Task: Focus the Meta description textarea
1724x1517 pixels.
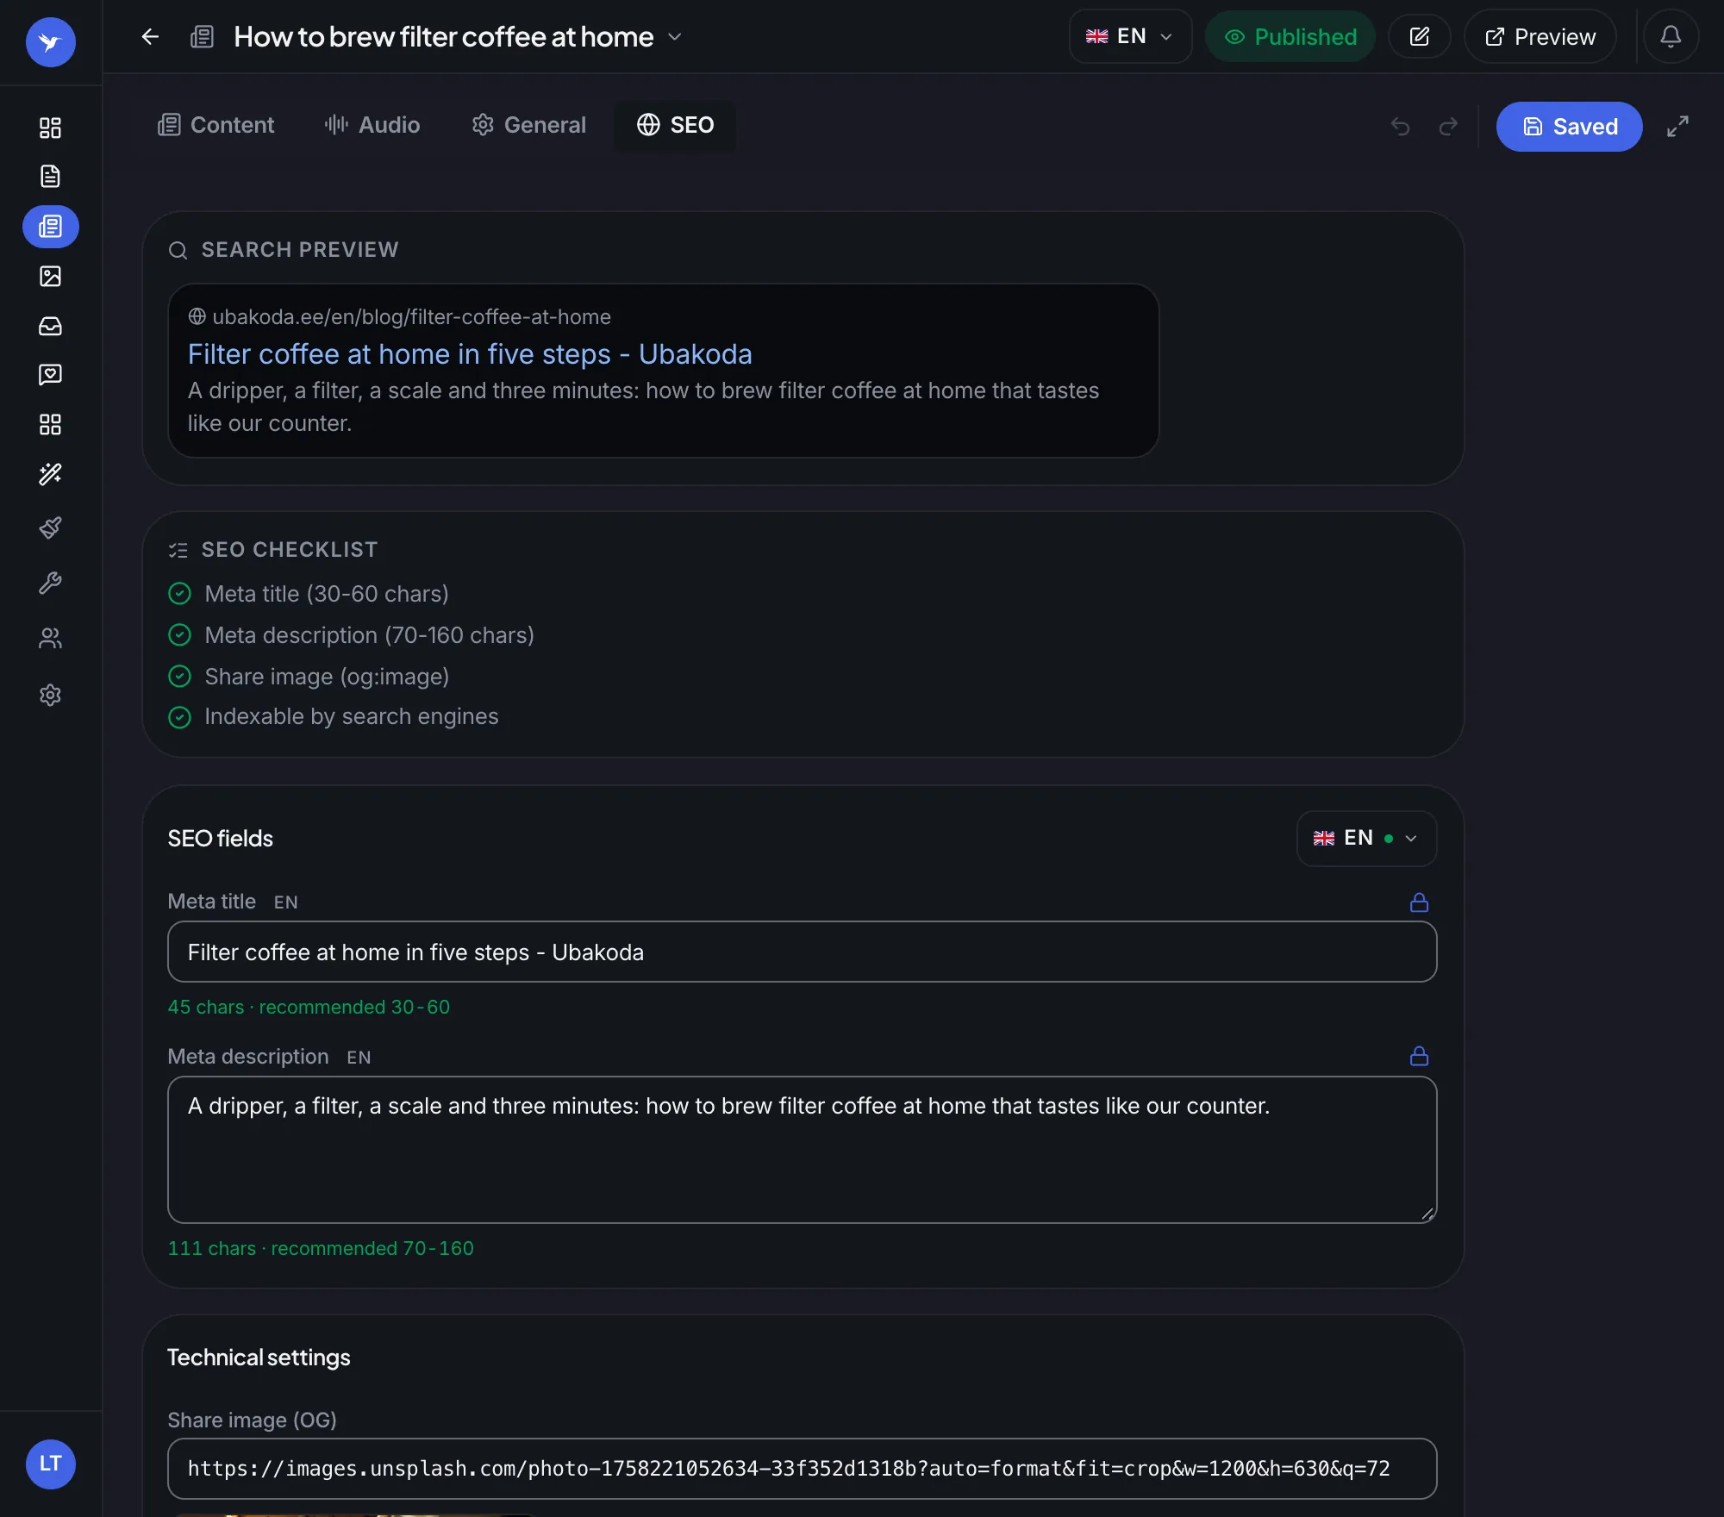Action: 802,1150
